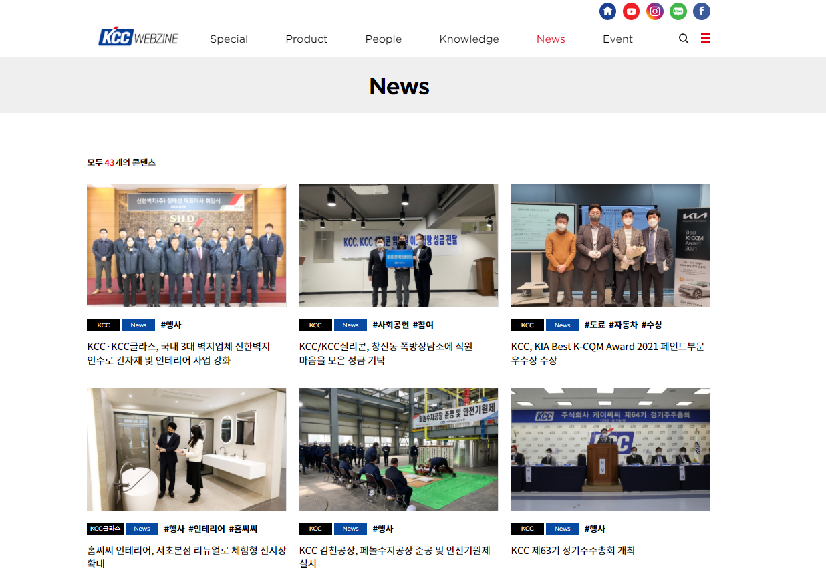Open the People menu
Viewport: 826px width, 580px height.
[384, 39]
